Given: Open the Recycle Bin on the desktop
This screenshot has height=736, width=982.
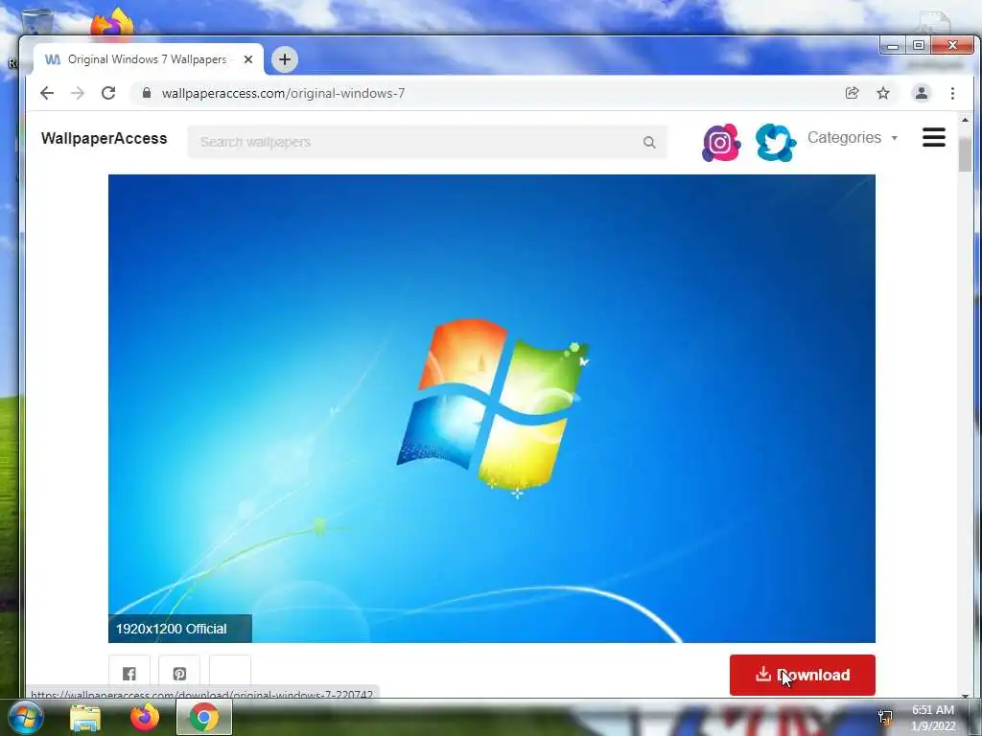Looking at the screenshot, I should 36,22.
